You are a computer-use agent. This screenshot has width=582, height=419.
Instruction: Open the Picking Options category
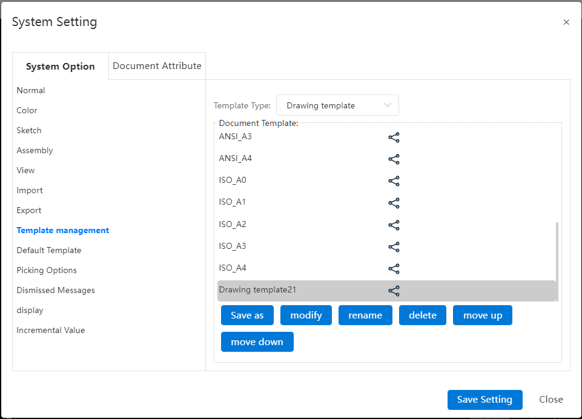(47, 270)
